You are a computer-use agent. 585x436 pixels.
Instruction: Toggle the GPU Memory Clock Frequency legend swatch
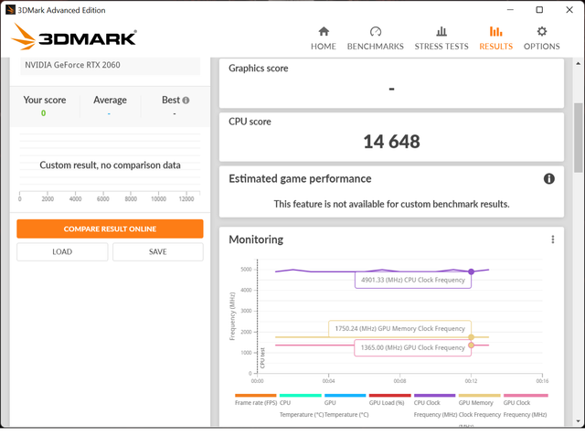coord(479,396)
